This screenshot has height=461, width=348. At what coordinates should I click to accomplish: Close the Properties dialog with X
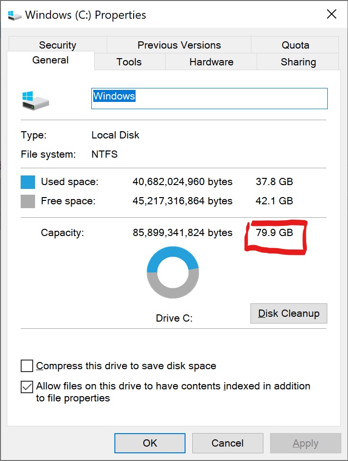coord(331,14)
